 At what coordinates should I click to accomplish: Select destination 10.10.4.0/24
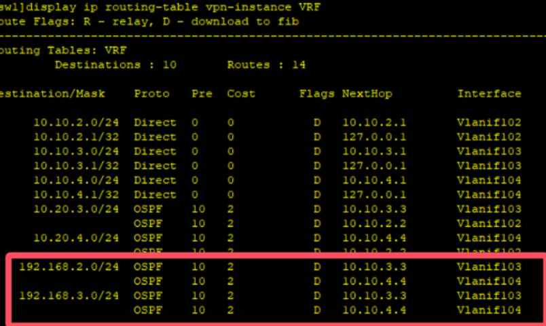(x=76, y=181)
